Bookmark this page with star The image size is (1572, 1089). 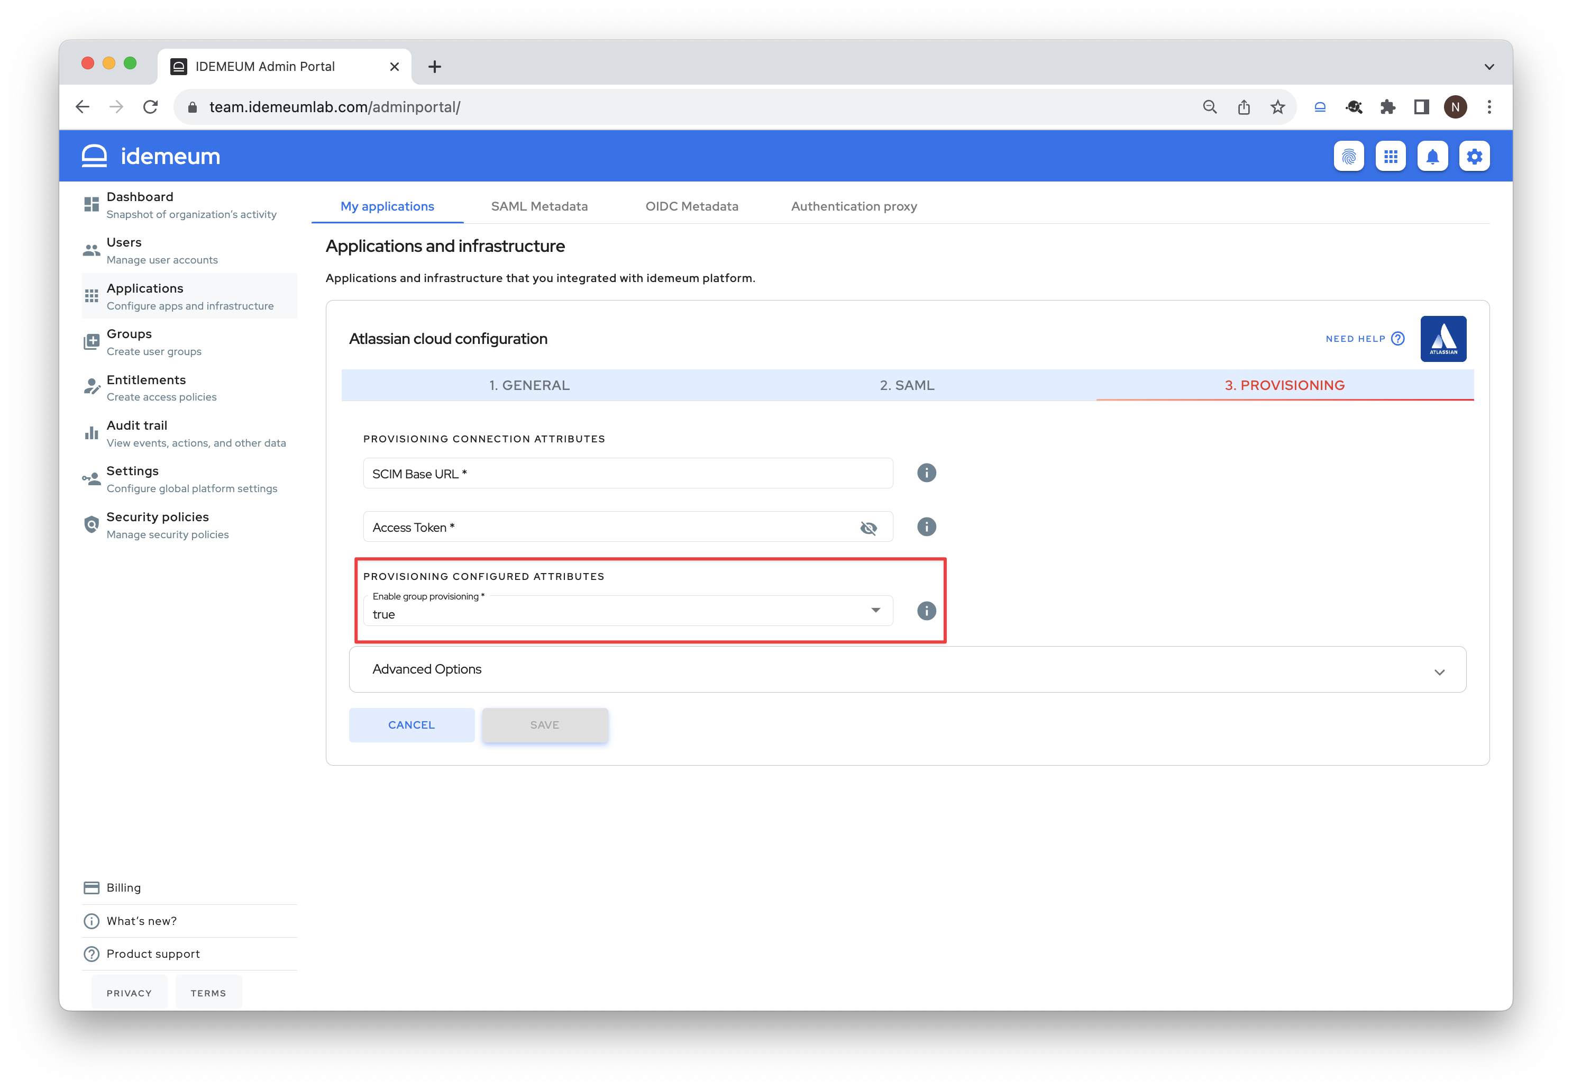(1277, 106)
